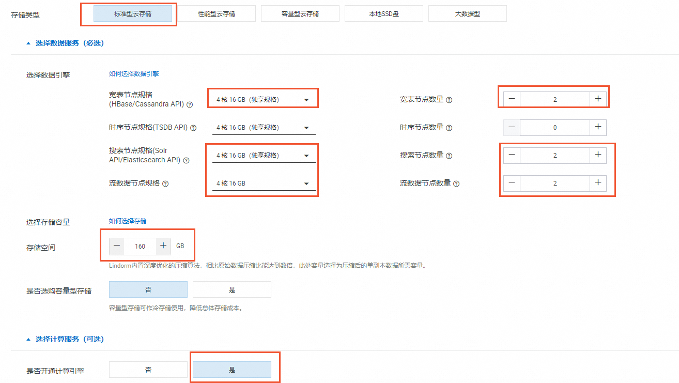Image resolution: width=679 pixels, height=383 pixels.
Task: Collapse 选择数据服务（必选） section
Action: [x=65, y=43]
